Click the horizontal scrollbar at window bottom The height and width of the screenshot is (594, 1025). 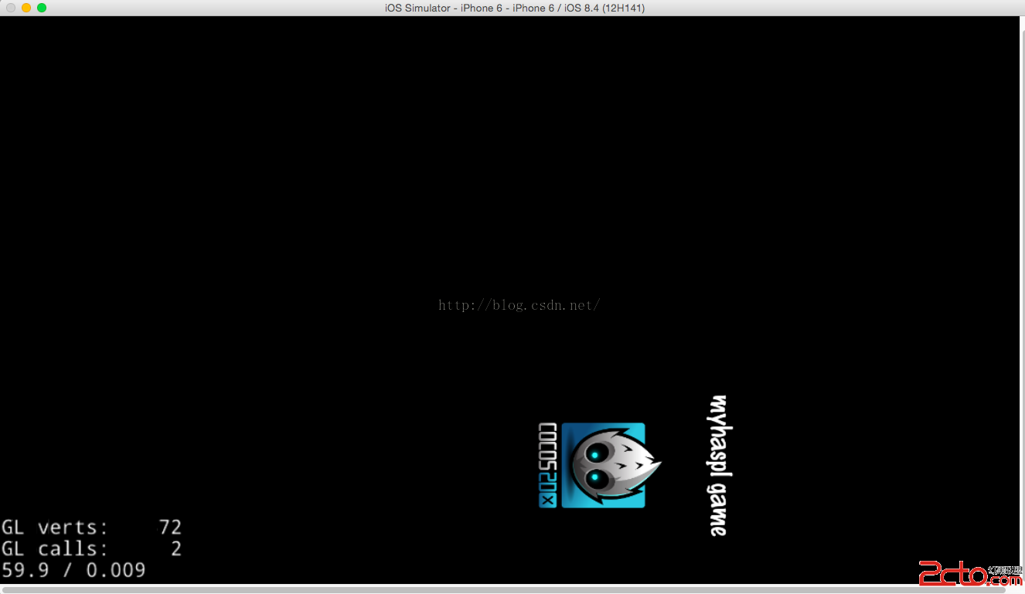502,589
